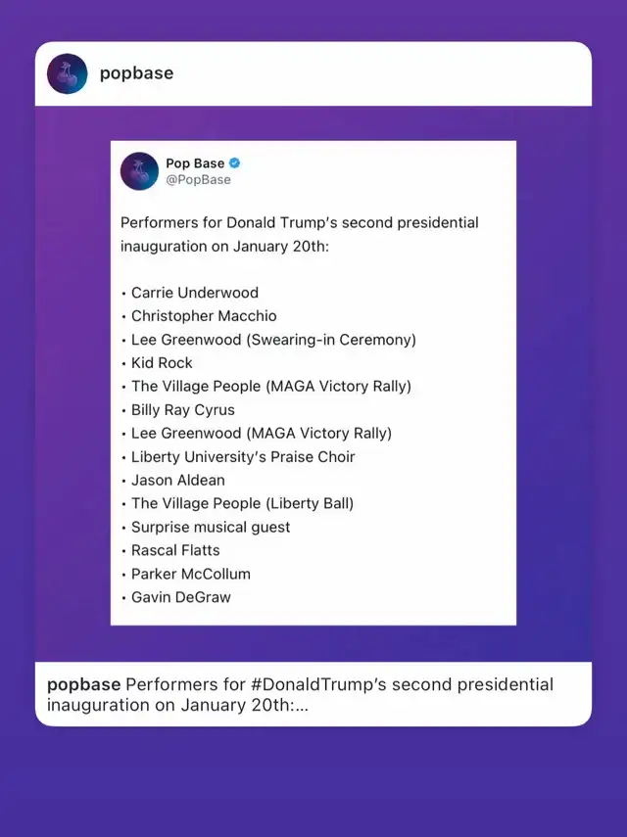The image size is (627, 837).
Task: Click the Jason Aldean list entry
Action: [x=178, y=481]
